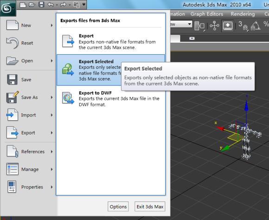Click the Save File toolbar icon

[x=41, y=5]
